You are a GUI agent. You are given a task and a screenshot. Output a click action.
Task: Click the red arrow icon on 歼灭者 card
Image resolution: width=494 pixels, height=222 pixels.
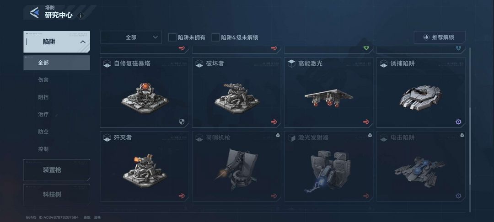(x=182, y=196)
